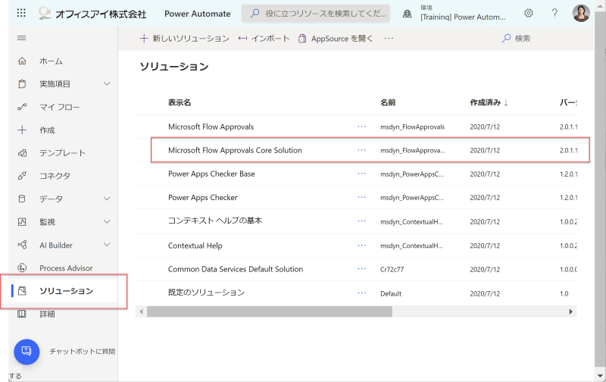Viewport: 606px width, 382px height.
Task: Click the Templates icon in sidebar
Action: click(22, 153)
